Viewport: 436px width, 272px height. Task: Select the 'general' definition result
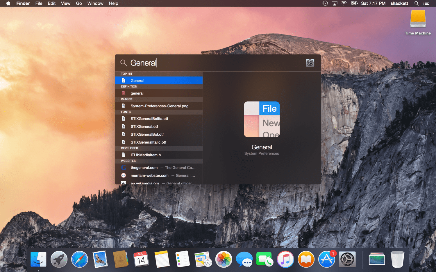[159, 93]
